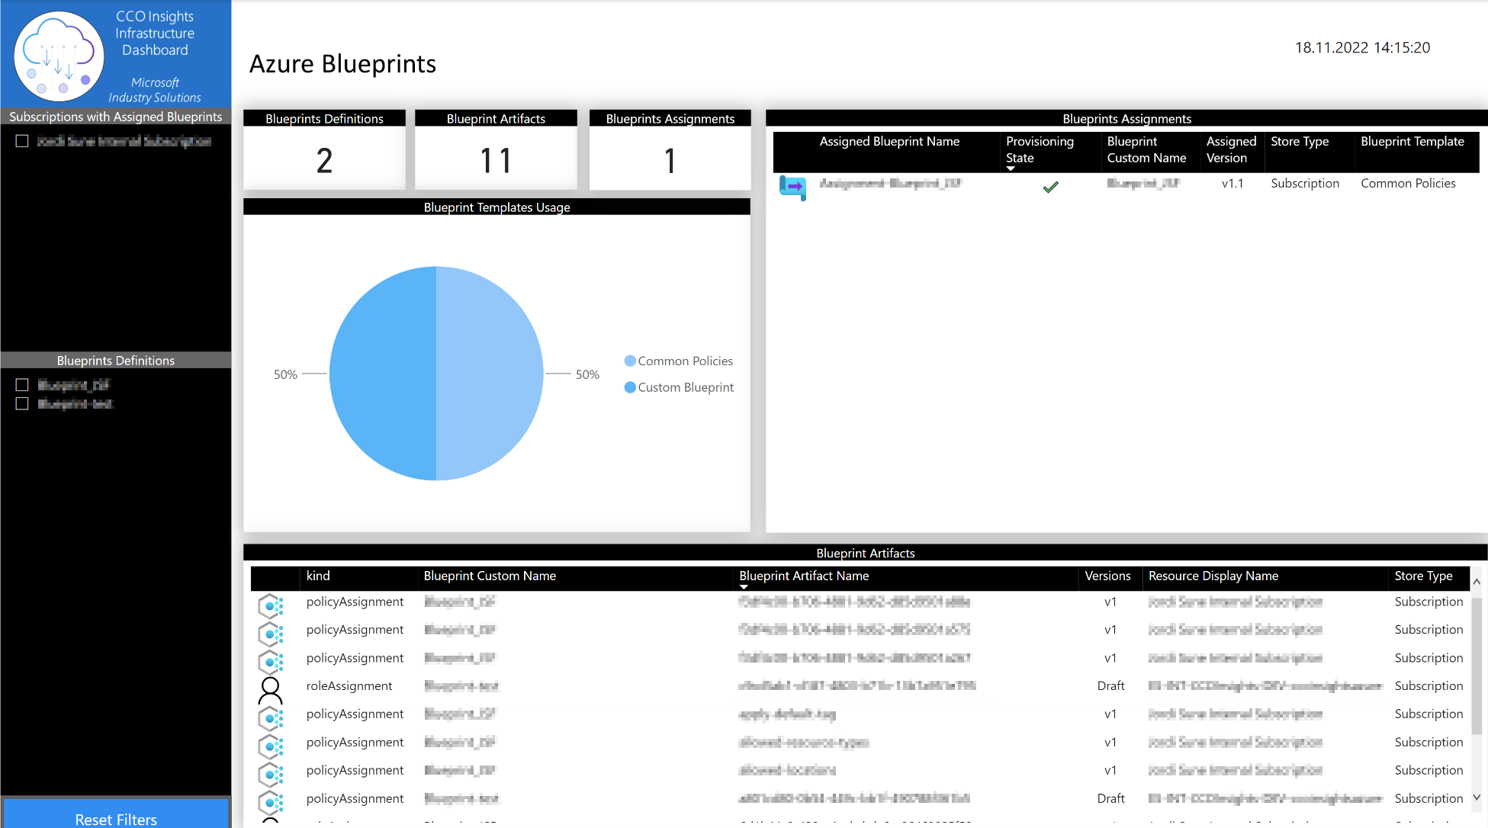1488x828 pixels.
Task: Tick the first checkbox under Blueprints Definitions slicer
Action: click(22, 385)
